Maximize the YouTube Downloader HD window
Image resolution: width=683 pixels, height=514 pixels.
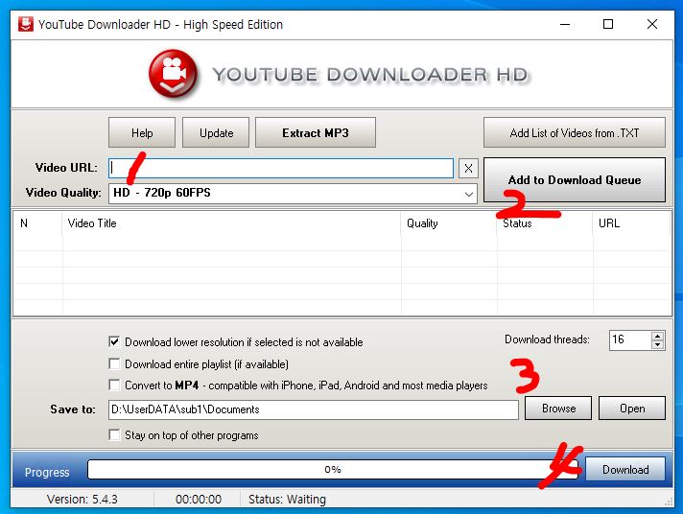608,24
